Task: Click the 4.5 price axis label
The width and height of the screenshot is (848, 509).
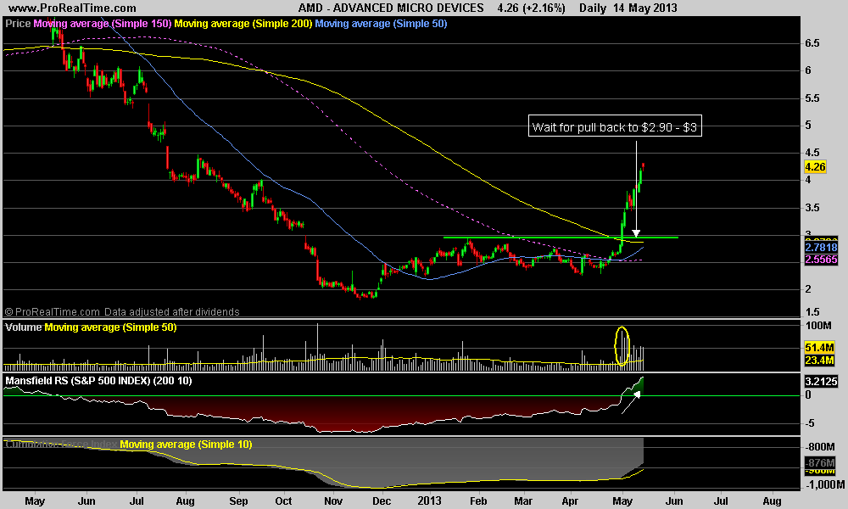Action: 812,153
